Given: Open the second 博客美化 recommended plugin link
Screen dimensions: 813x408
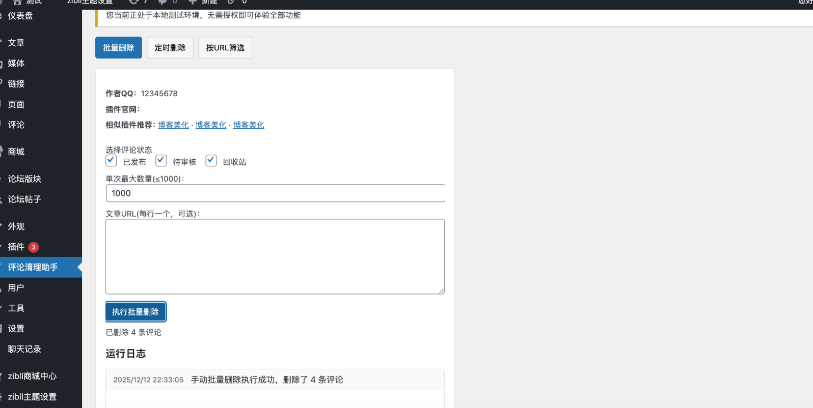Looking at the screenshot, I should coord(211,125).
